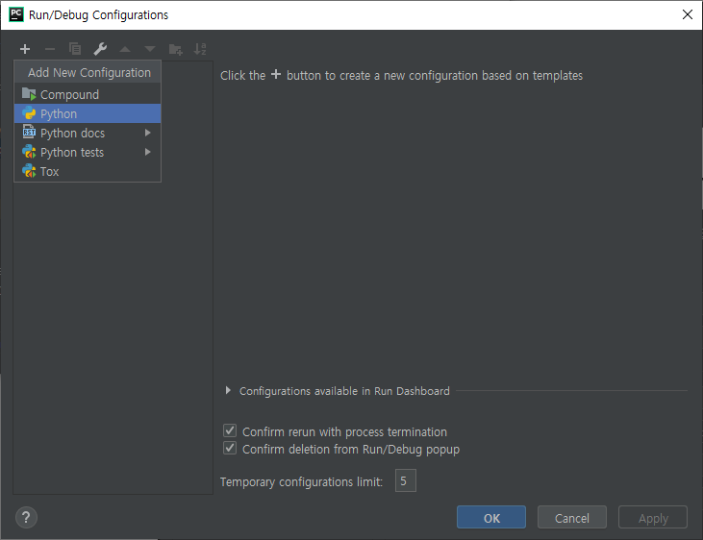Click the Sort Configurations alphabetically icon
Image resolution: width=703 pixels, height=540 pixels.
point(200,49)
